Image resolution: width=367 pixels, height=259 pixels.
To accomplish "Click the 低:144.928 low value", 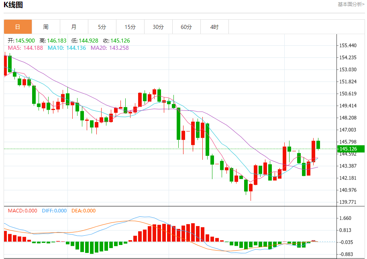I will (85, 41).
